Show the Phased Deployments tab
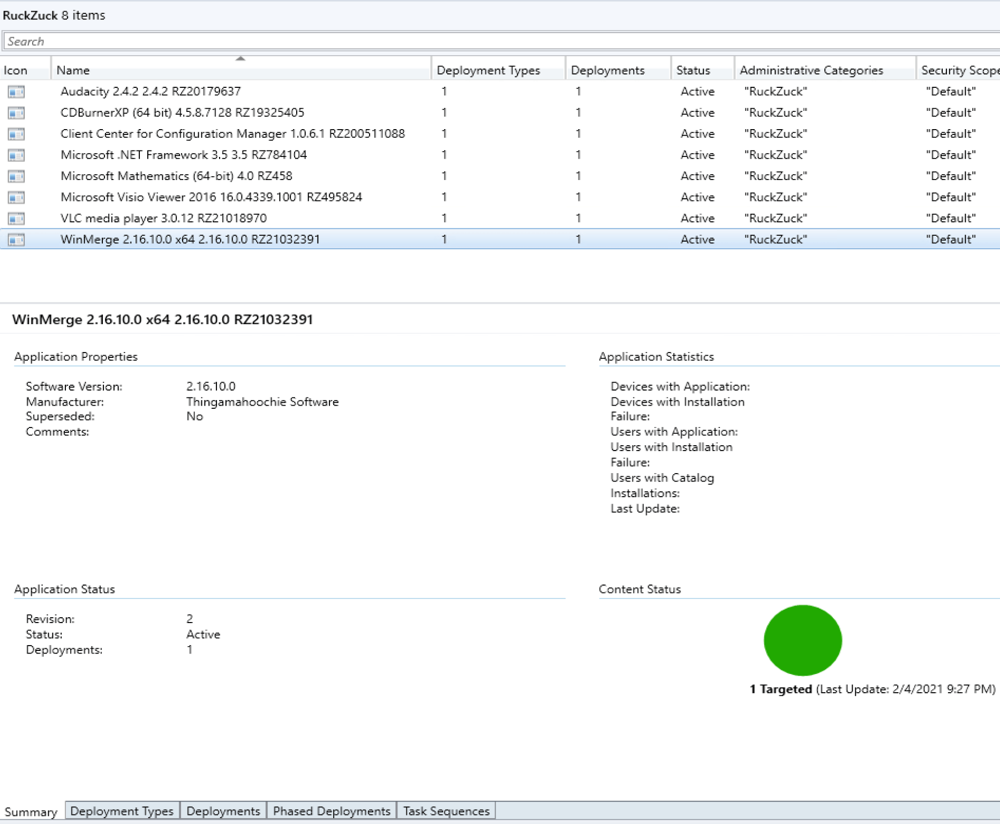The height and width of the screenshot is (824, 1000). pyautogui.click(x=331, y=811)
